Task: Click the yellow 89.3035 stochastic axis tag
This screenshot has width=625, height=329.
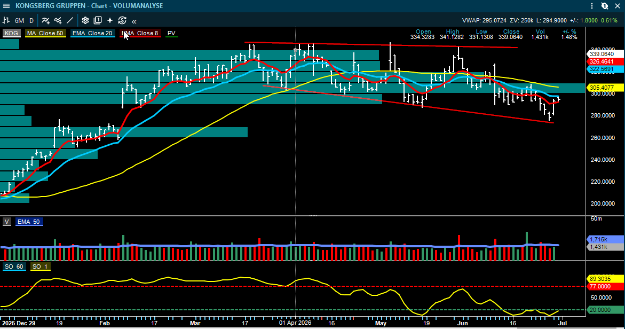Action: (604, 279)
